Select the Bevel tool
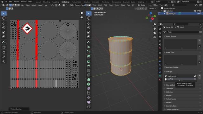203x114 pixels. tap(89, 66)
